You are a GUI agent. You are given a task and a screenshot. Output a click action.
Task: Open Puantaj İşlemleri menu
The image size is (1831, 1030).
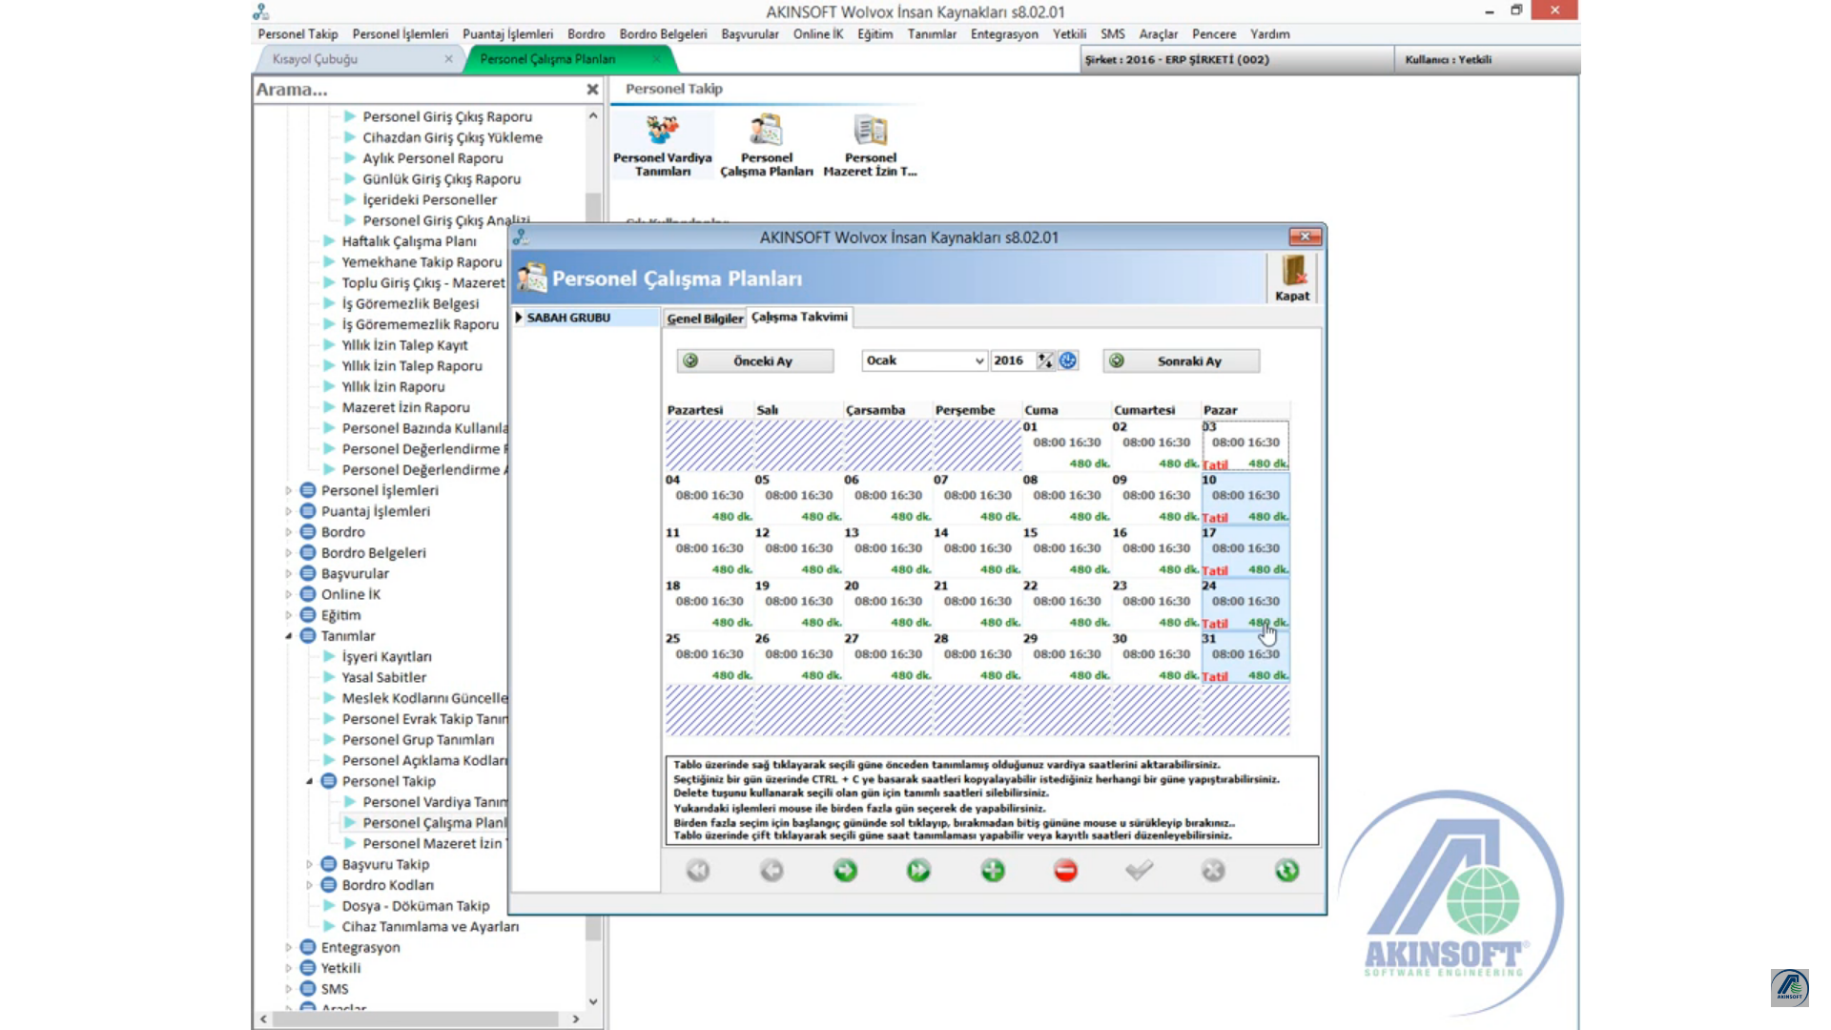507,34
